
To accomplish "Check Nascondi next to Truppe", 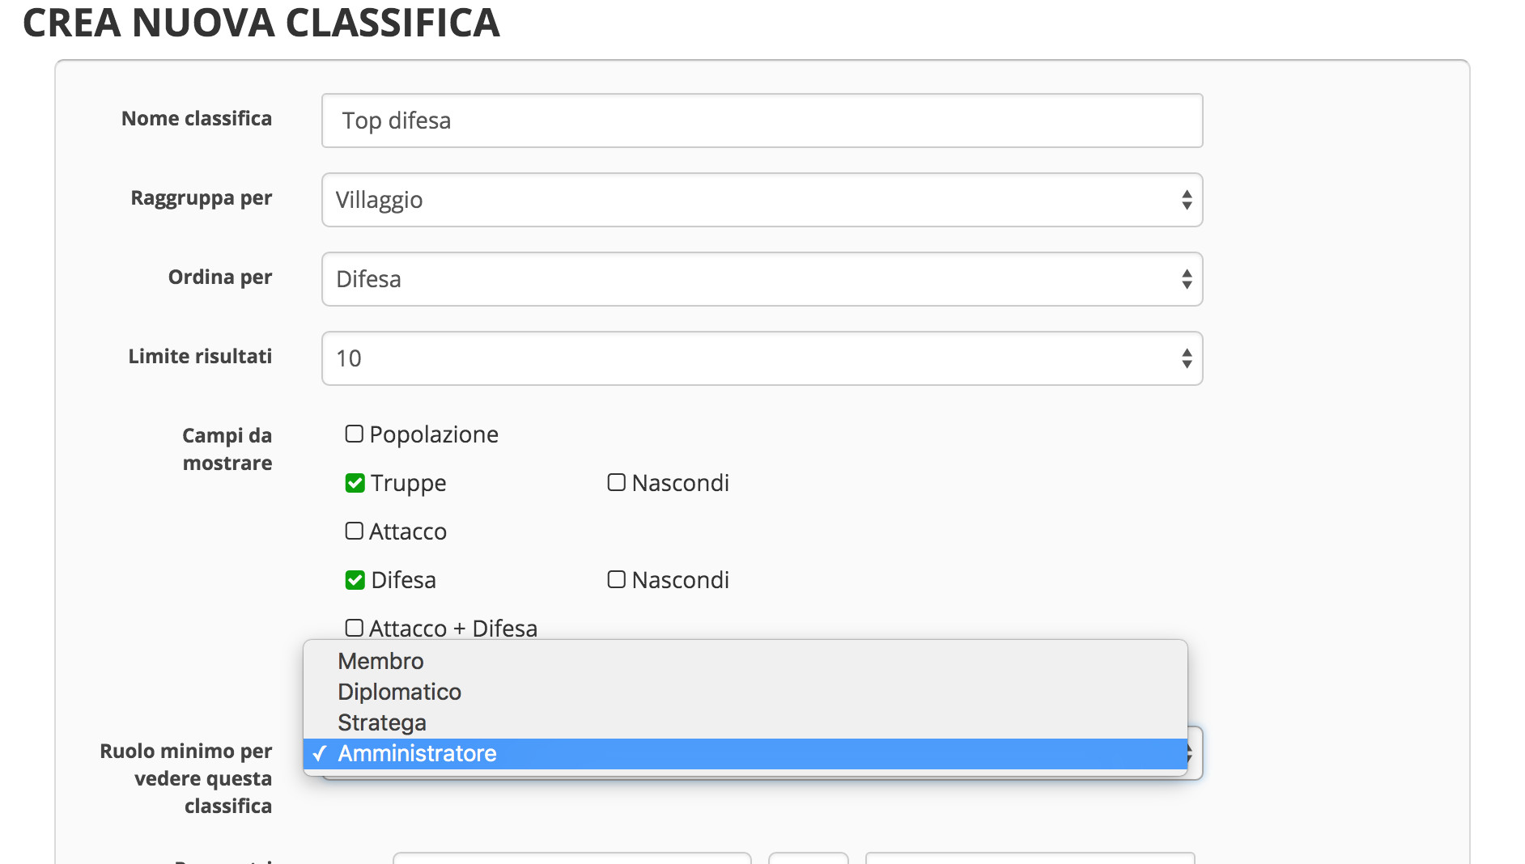I will click(x=616, y=482).
